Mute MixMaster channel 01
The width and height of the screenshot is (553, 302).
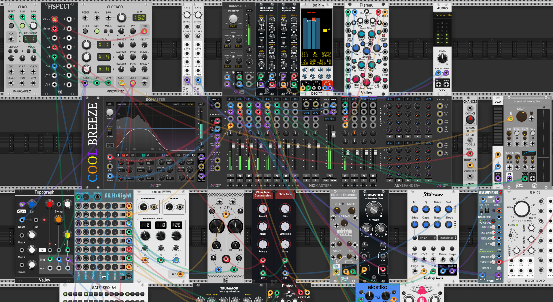[230, 176]
